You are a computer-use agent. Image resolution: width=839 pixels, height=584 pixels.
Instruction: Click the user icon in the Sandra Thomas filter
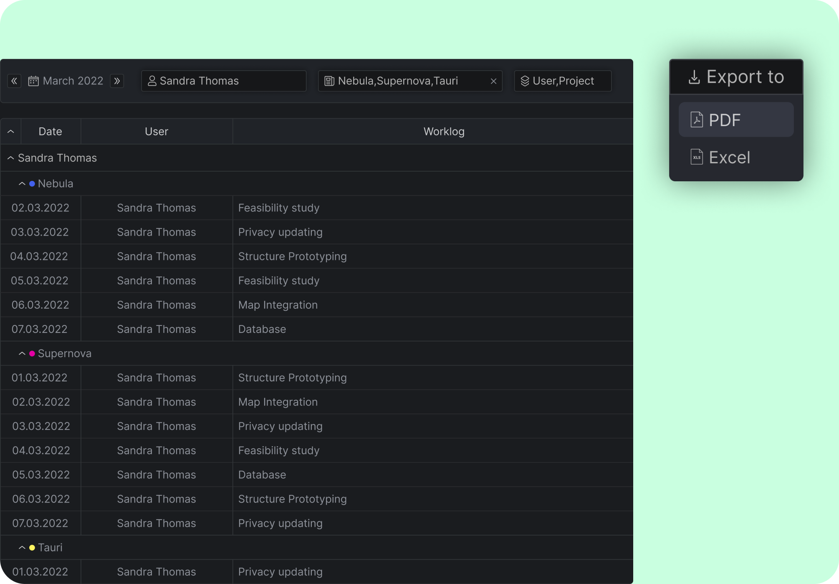click(x=152, y=81)
